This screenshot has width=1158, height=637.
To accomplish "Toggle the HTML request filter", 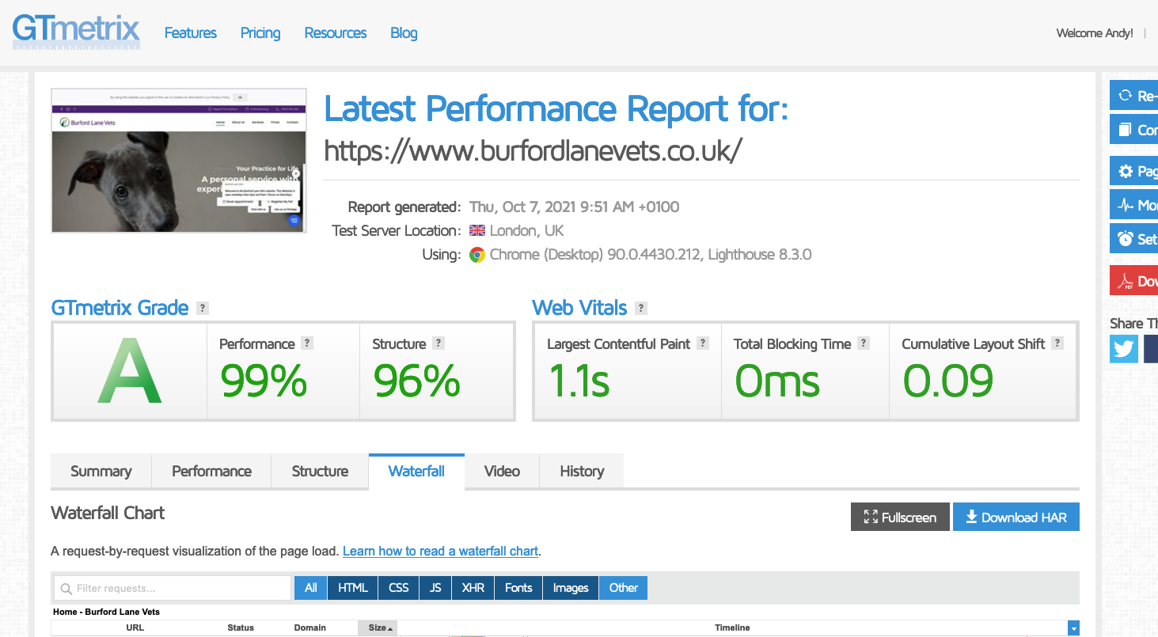I will (353, 588).
